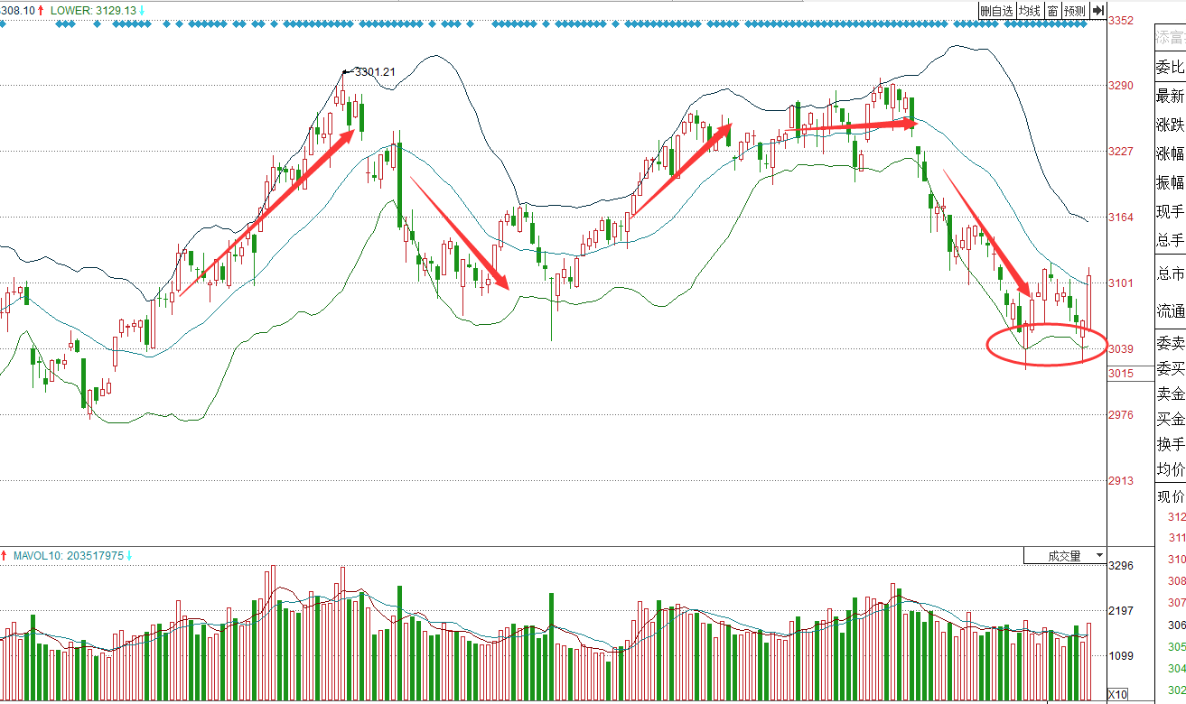Viewport: 1186px width, 704px height.
Task: Click the 2197 volume axis label
Action: click(1121, 611)
